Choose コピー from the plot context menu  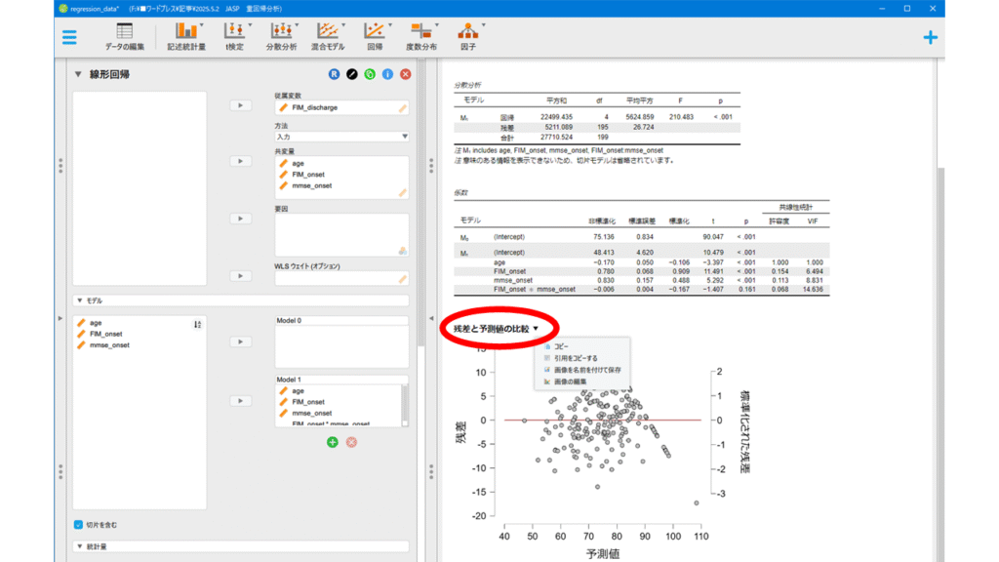click(561, 346)
